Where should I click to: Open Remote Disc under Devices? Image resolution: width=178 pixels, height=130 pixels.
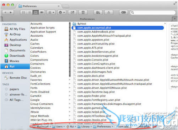coord(16,78)
